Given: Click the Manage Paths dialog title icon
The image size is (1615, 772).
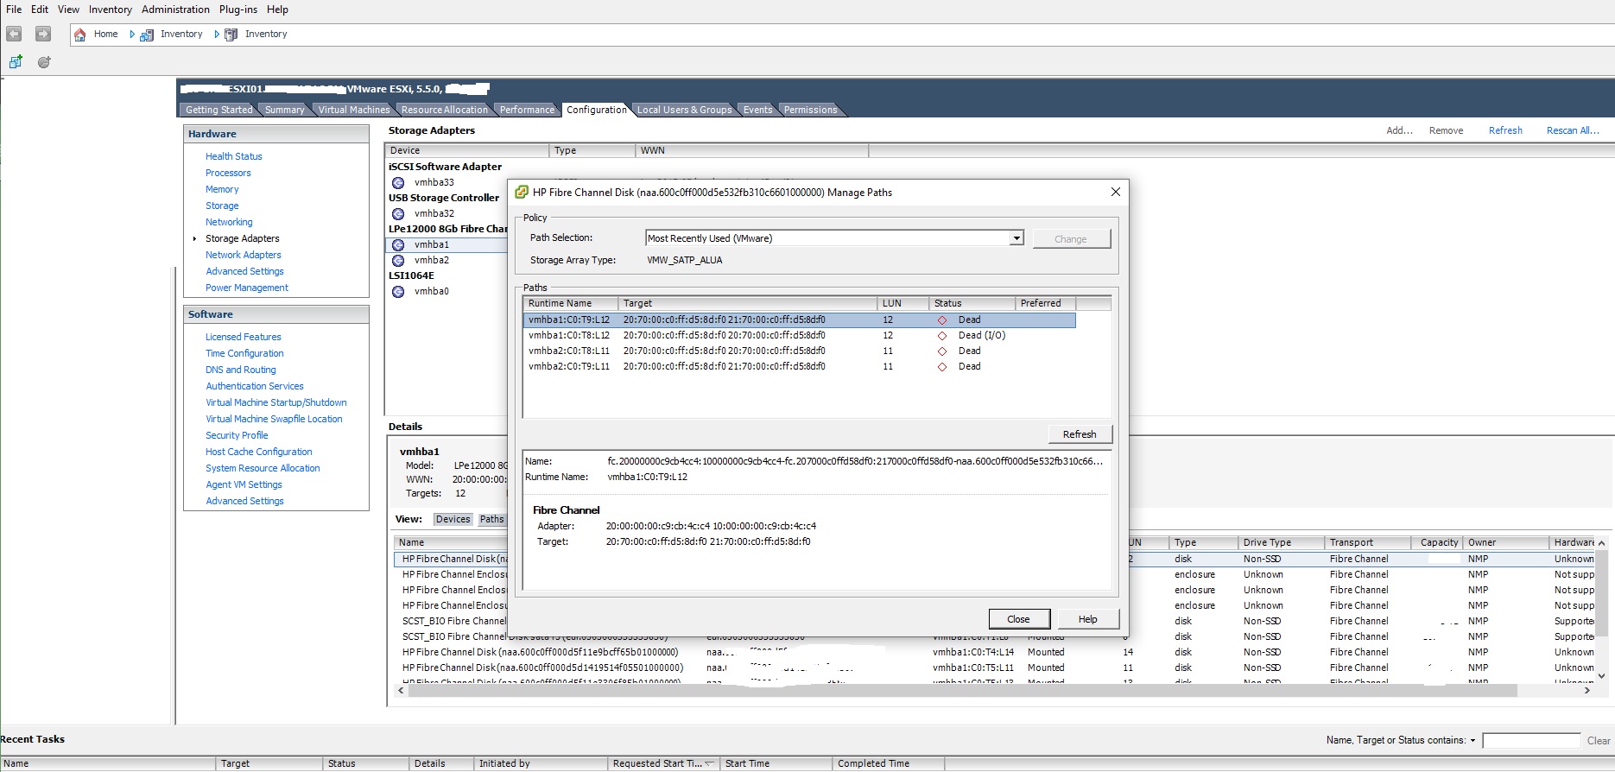Looking at the screenshot, I should (522, 192).
